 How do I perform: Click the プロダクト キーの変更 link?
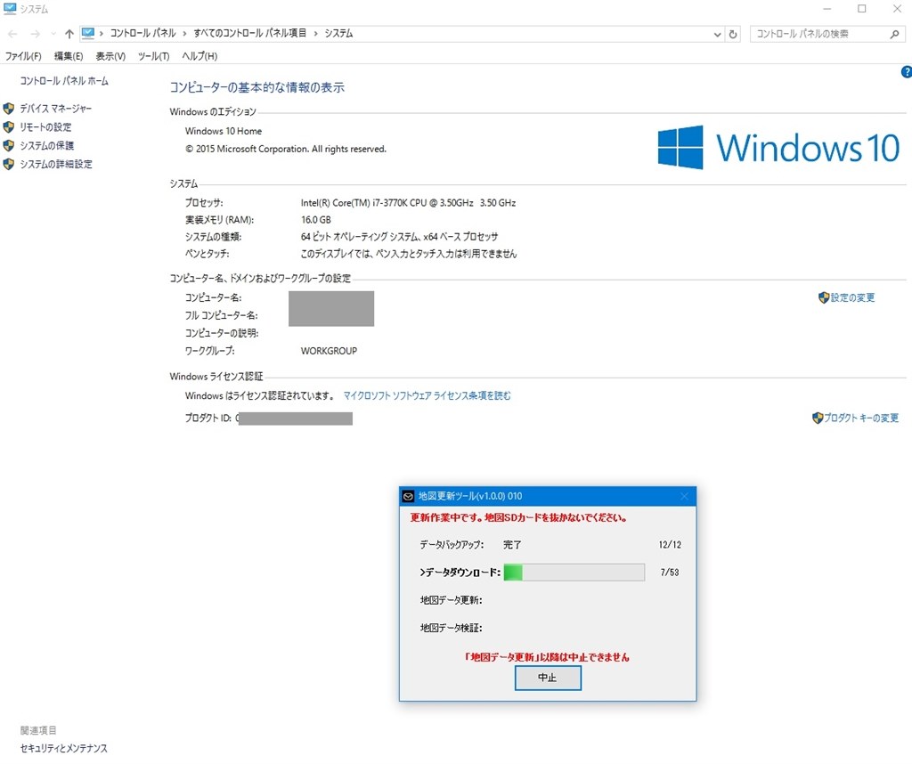861,418
